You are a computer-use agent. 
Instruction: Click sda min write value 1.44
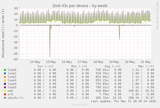(x=85, y=91)
